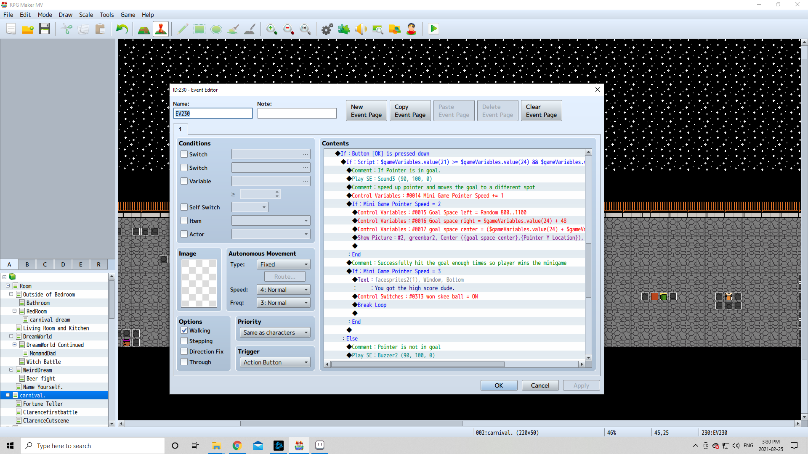Open the Resource Manager icon
The image size is (808, 454).
(395, 29)
